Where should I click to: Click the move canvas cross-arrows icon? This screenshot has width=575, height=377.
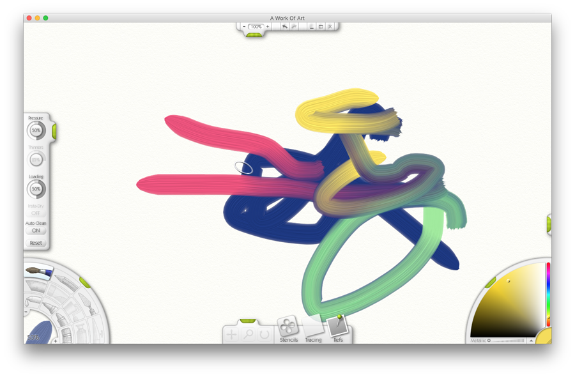coord(231,334)
